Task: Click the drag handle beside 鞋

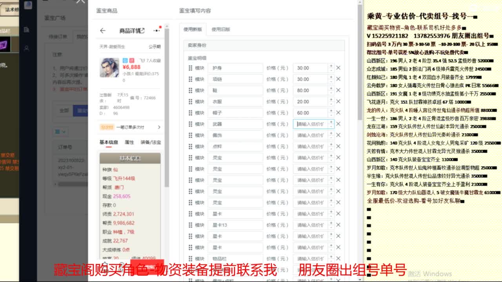Action: pyautogui.click(x=191, y=90)
